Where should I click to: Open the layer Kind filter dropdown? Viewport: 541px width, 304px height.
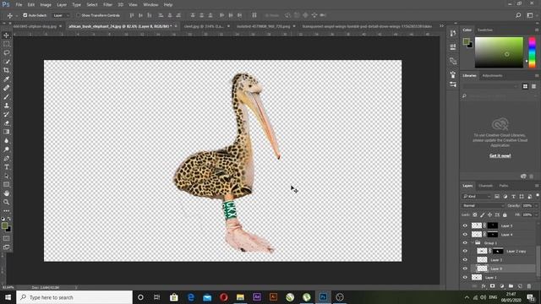[x=477, y=197]
